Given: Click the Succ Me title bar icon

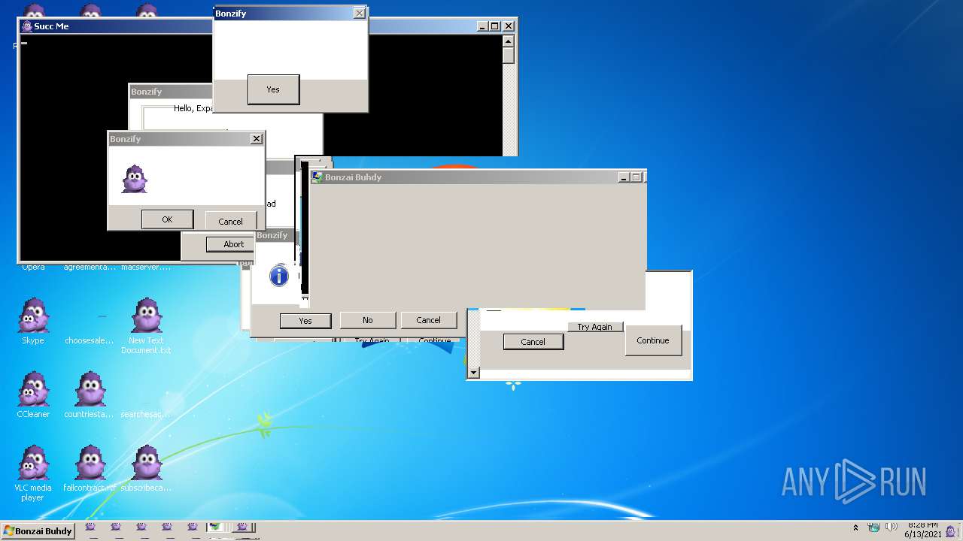Looking at the screenshot, I should (27, 26).
